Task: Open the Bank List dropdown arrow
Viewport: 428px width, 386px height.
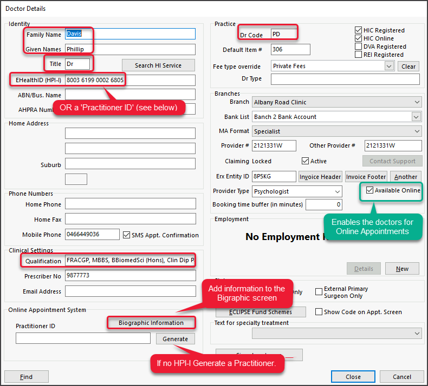Action: 416,117
